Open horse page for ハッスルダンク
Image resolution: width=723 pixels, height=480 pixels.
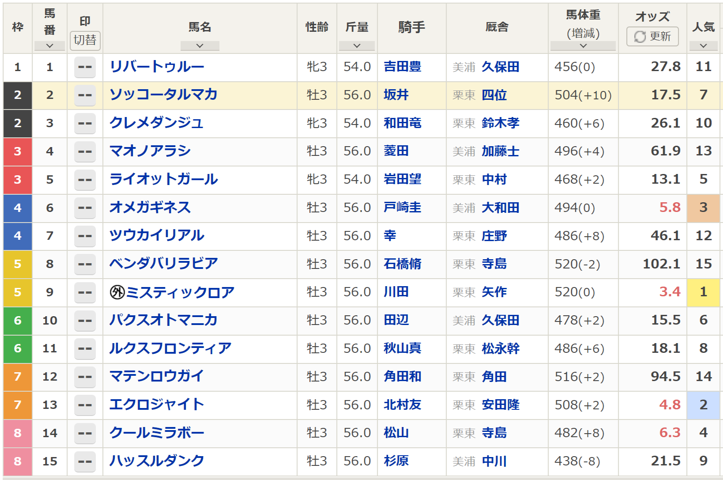(157, 461)
